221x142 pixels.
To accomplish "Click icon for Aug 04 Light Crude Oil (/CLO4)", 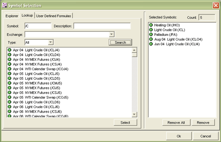I will [x=151, y=39].
